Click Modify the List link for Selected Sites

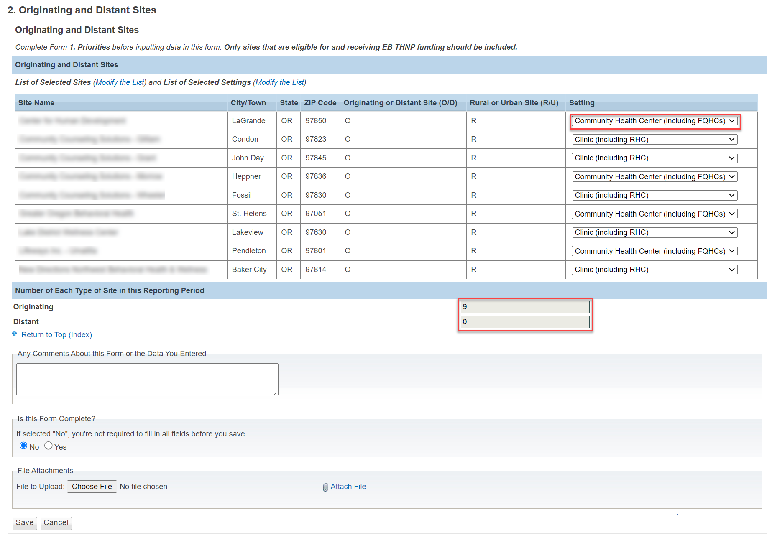120,82
